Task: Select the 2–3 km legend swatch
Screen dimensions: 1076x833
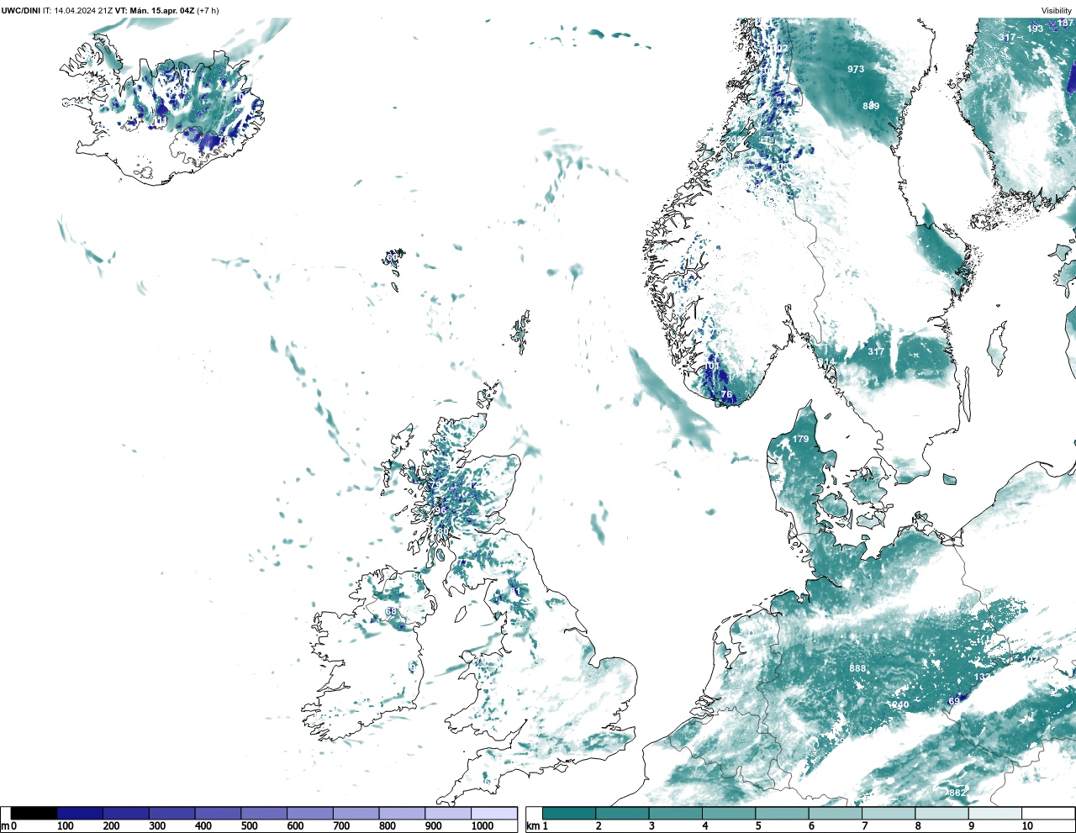Action: [622, 813]
